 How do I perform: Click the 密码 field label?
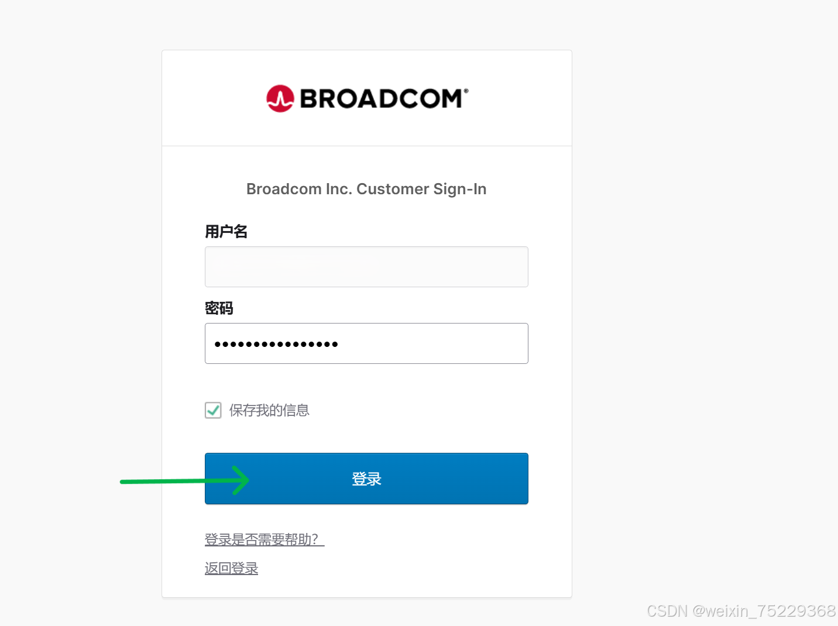[219, 308]
